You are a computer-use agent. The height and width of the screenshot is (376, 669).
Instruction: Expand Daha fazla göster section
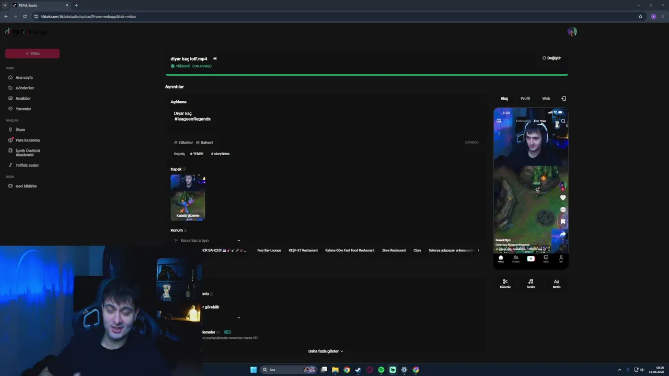(x=326, y=351)
